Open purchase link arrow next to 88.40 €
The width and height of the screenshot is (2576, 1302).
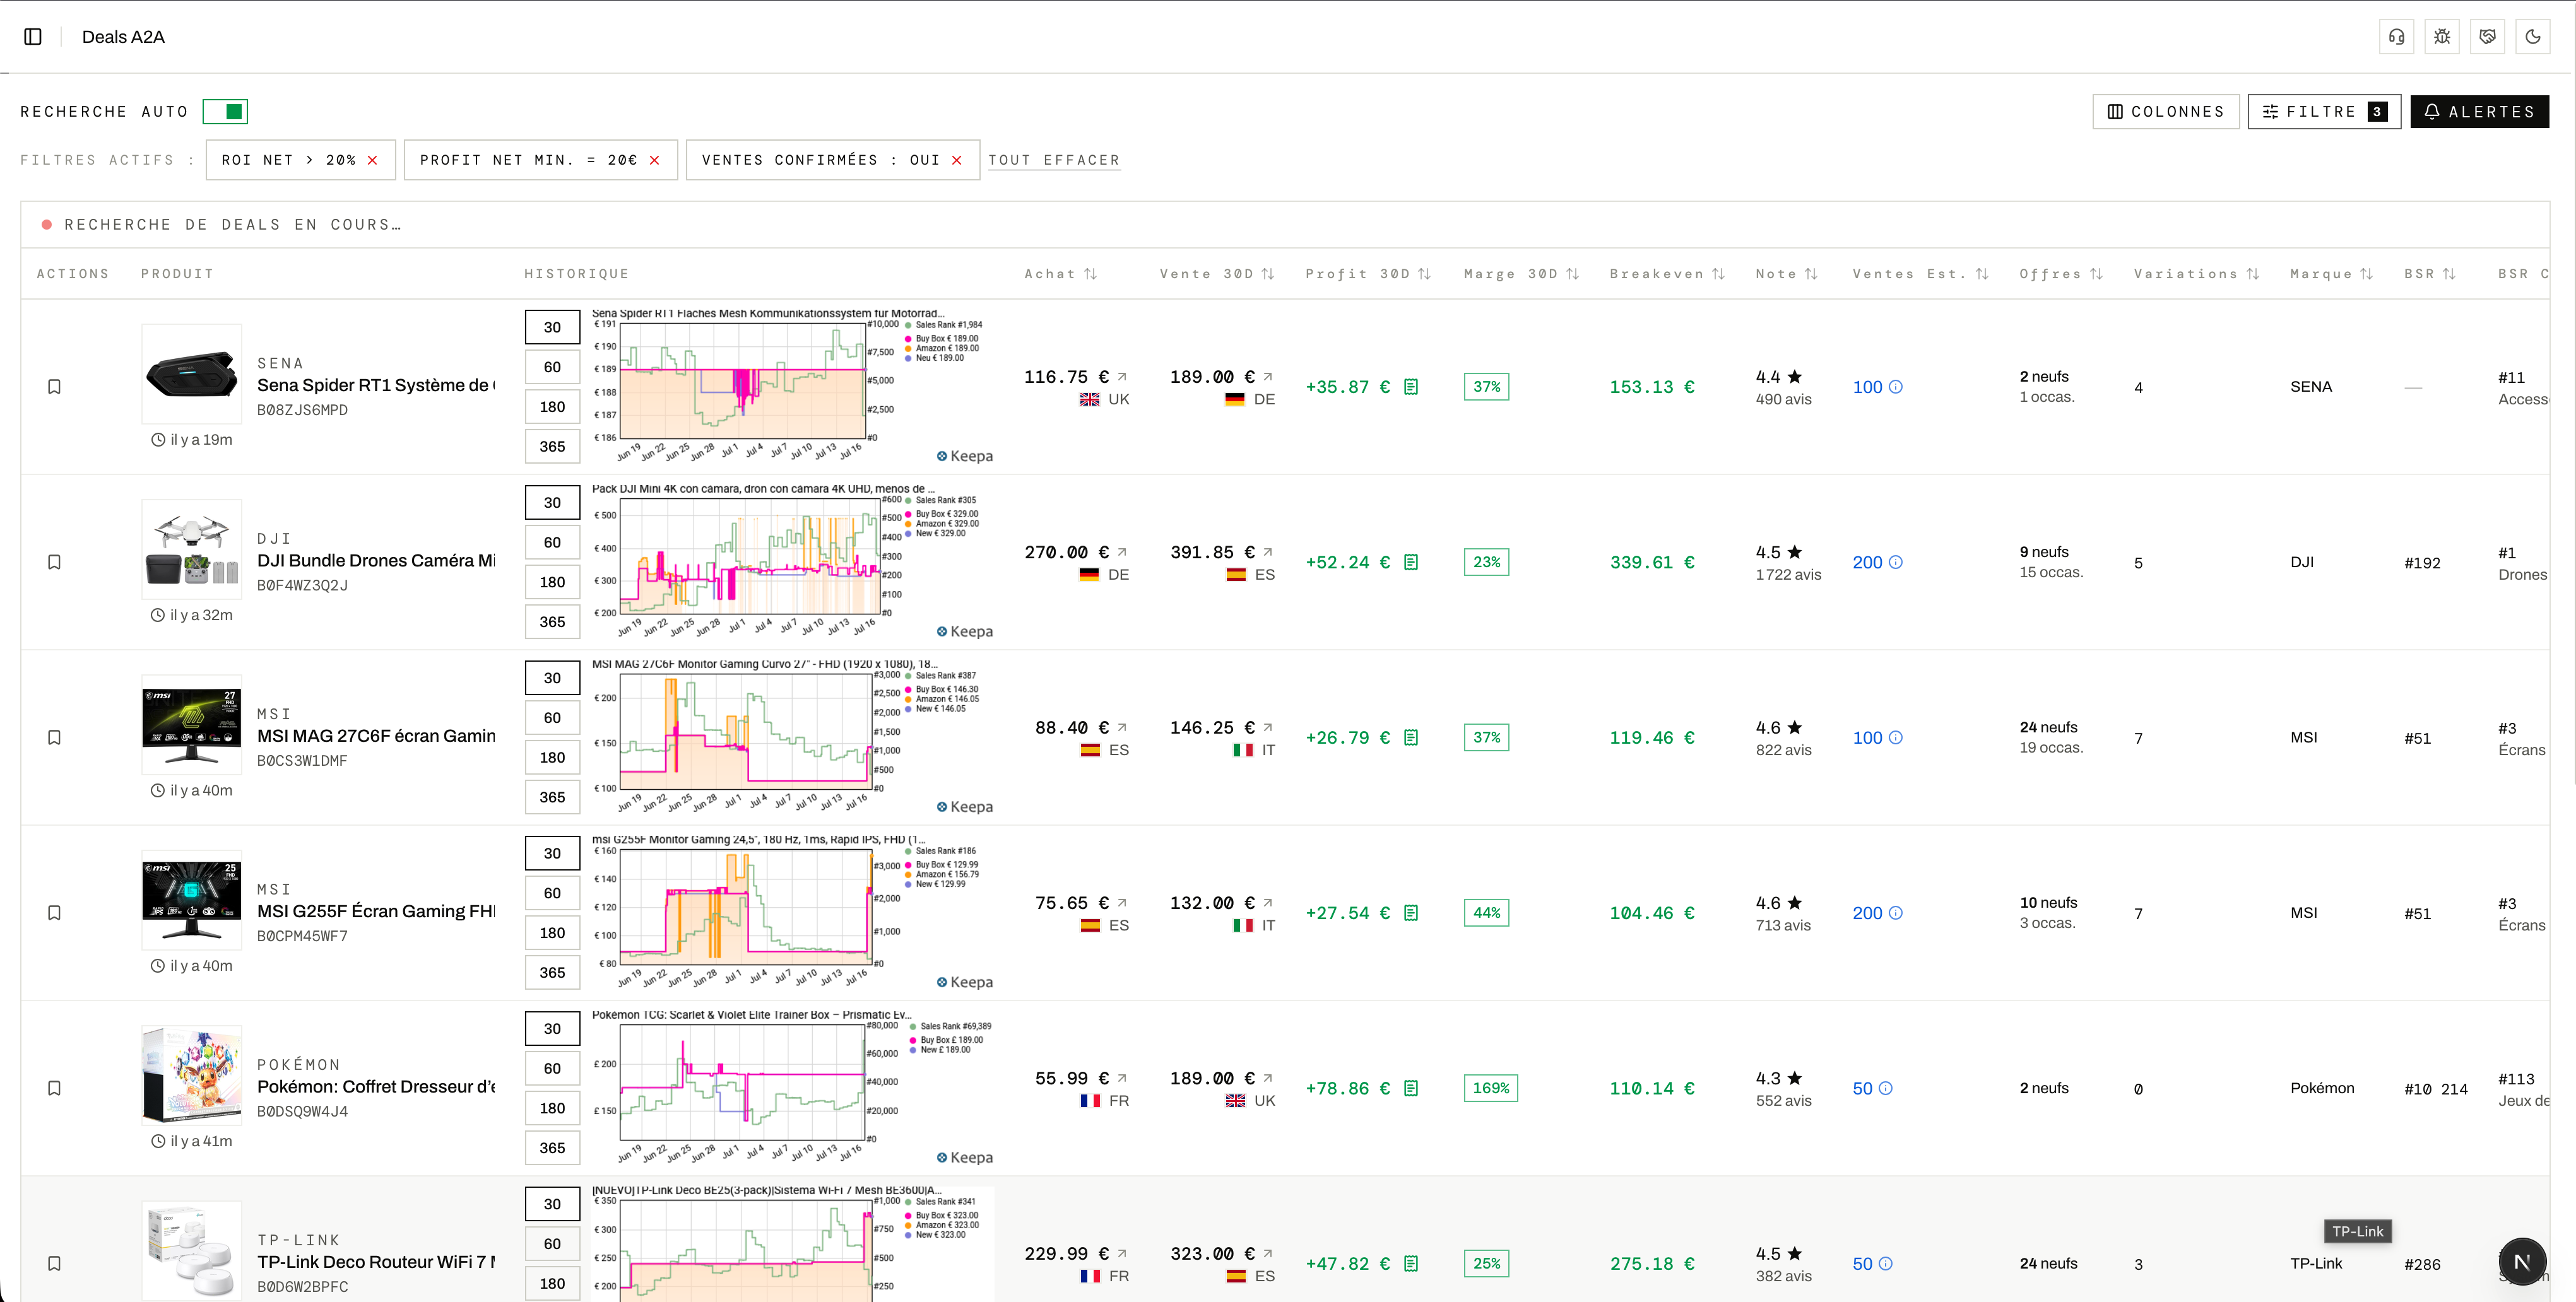pyautogui.click(x=1122, y=727)
